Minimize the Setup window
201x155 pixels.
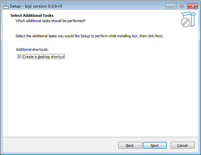[x=171, y=6]
